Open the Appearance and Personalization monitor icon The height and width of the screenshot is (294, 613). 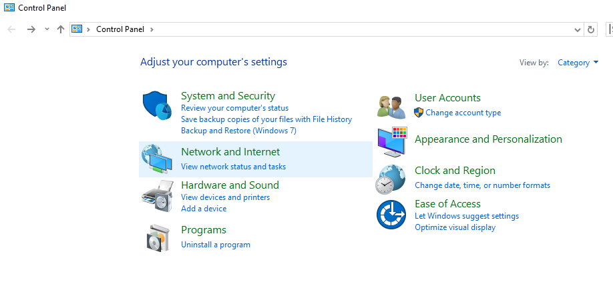coord(392,142)
